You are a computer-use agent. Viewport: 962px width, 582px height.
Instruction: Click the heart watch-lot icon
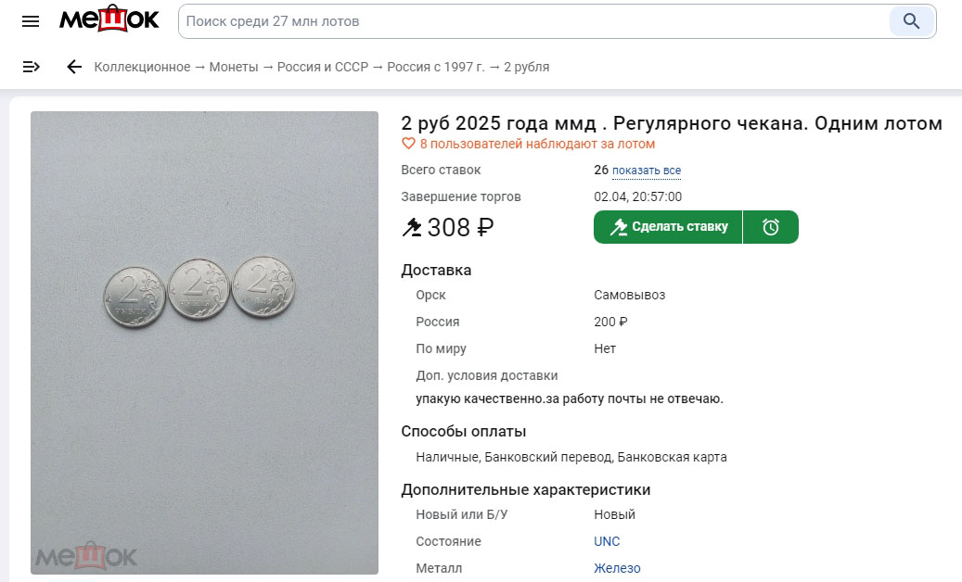coord(408,144)
